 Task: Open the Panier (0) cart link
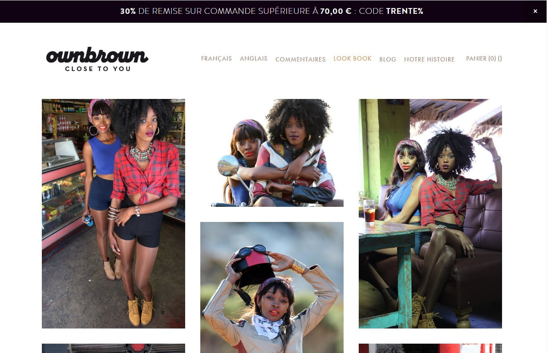tap(484, 58)
